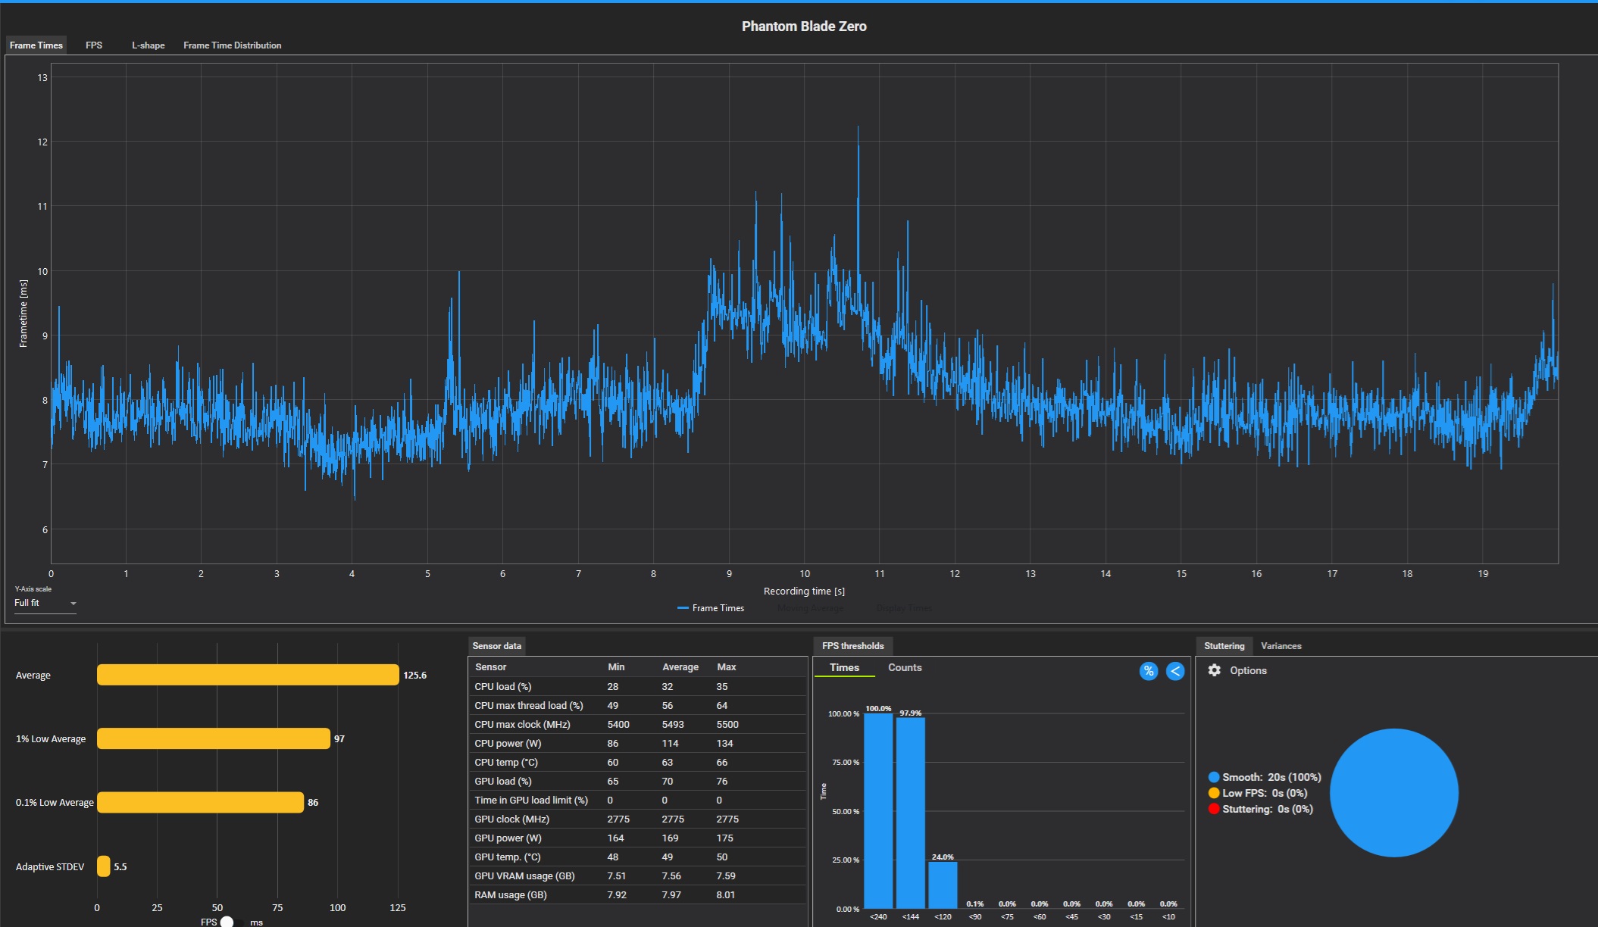
Task: Select the GPU clock (MHz) row
Action: point(638,819)
